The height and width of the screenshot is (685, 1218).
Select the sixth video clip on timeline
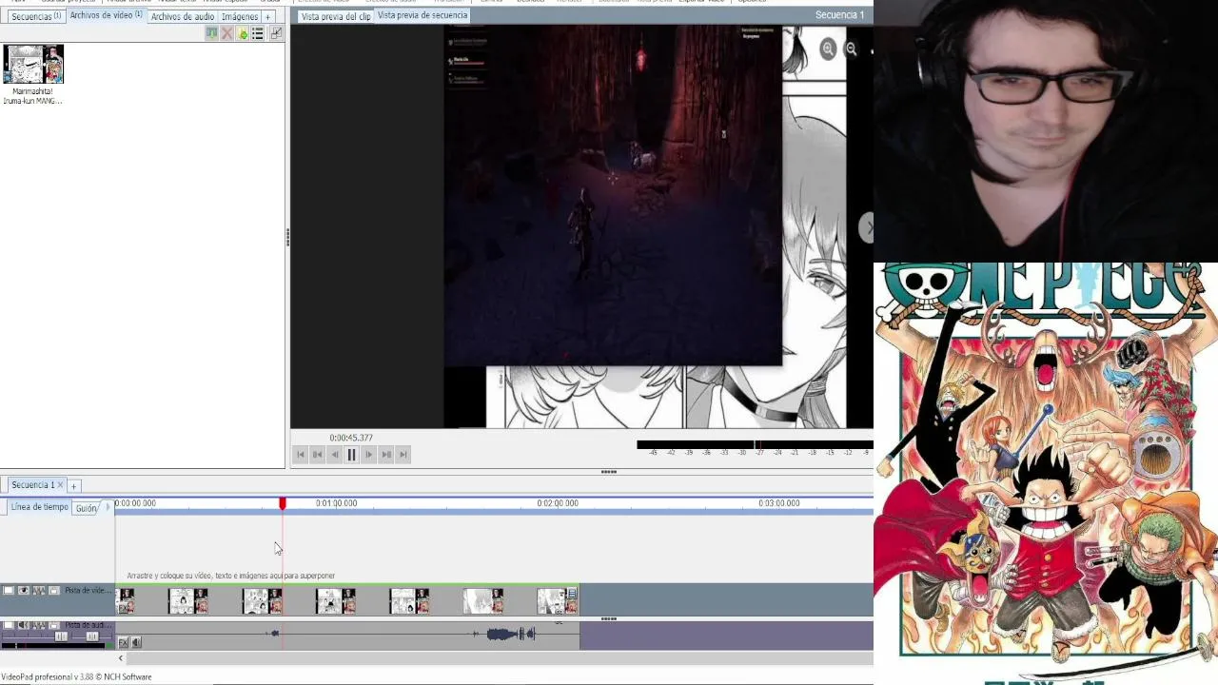pos(483,601)
